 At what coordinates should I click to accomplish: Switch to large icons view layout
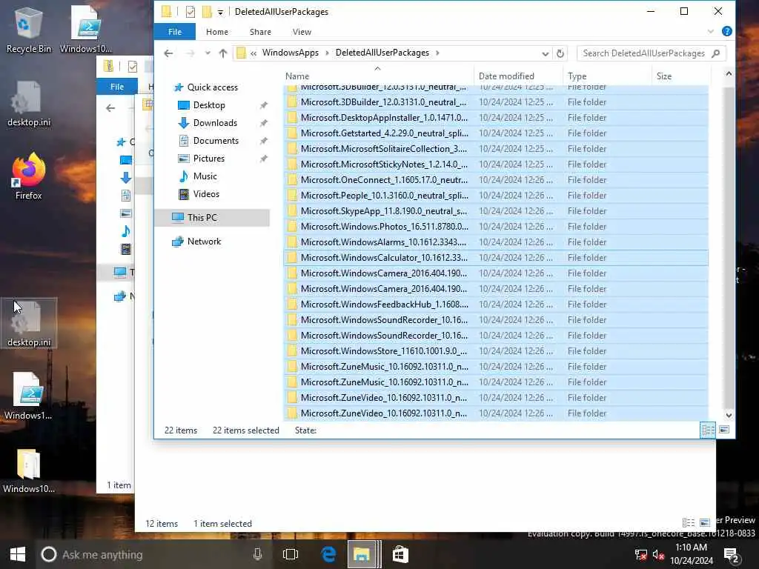(x=724, y=430)
